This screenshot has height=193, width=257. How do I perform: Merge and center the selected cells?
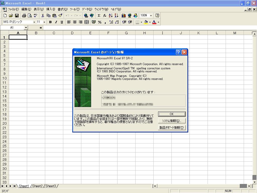[x=87, y=22]
